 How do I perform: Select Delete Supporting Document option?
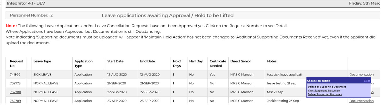(x=325, y=94)
